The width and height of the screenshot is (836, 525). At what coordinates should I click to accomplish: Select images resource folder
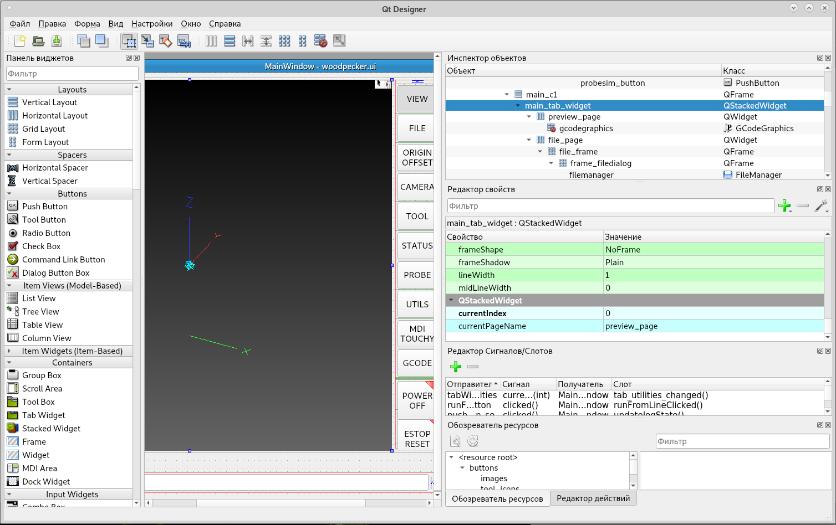pyautogui.click(x=493, y=478)
